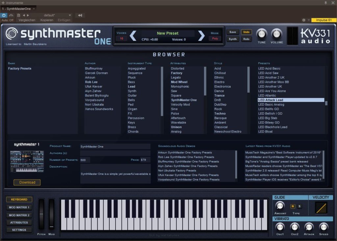Switch to KEYBOARD tab
The height and width of the screenshot is (241, 337).
(19, 200)
